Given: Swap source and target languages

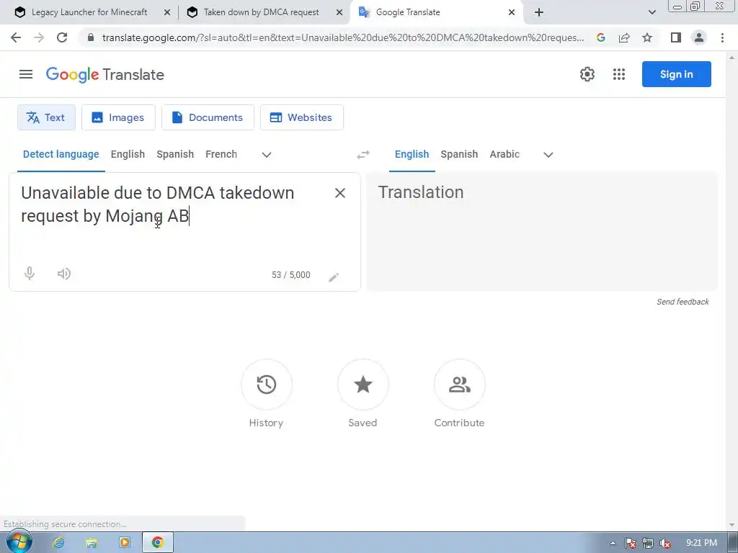Looking at the screenshot, I should tap(363, 155).
